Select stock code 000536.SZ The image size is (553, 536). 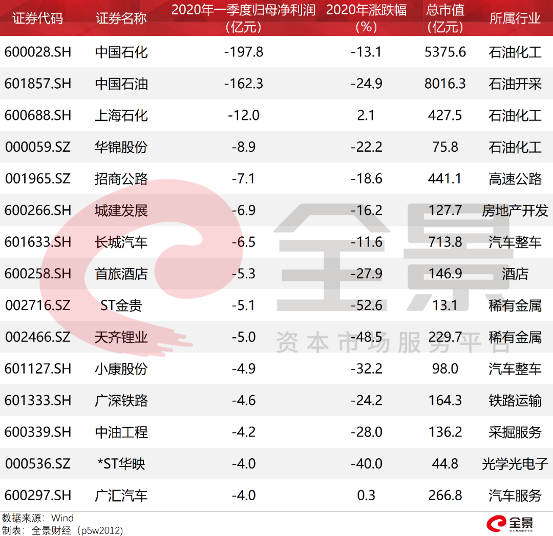pos(38,464)
